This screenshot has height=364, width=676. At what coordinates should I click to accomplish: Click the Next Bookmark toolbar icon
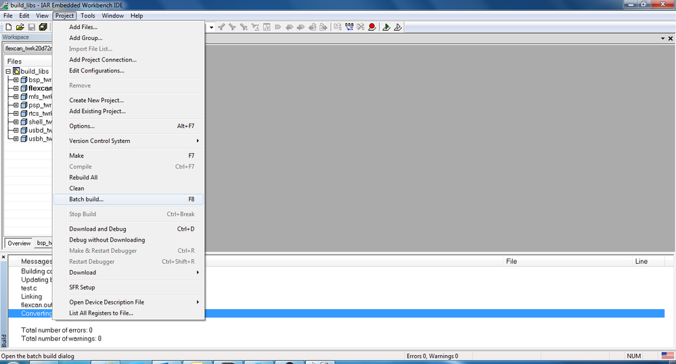(x=300, y=27)
